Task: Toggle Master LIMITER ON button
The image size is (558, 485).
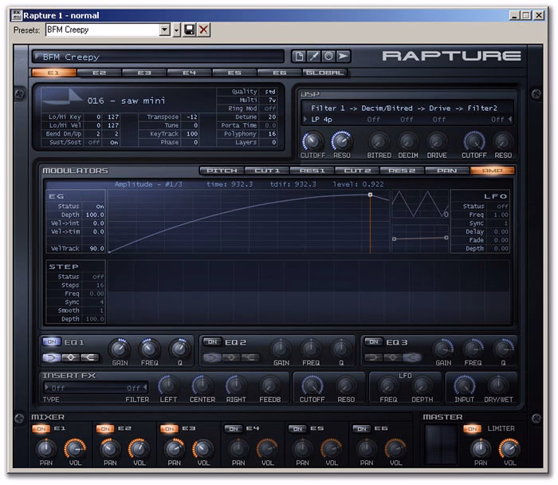Action: 472,428
